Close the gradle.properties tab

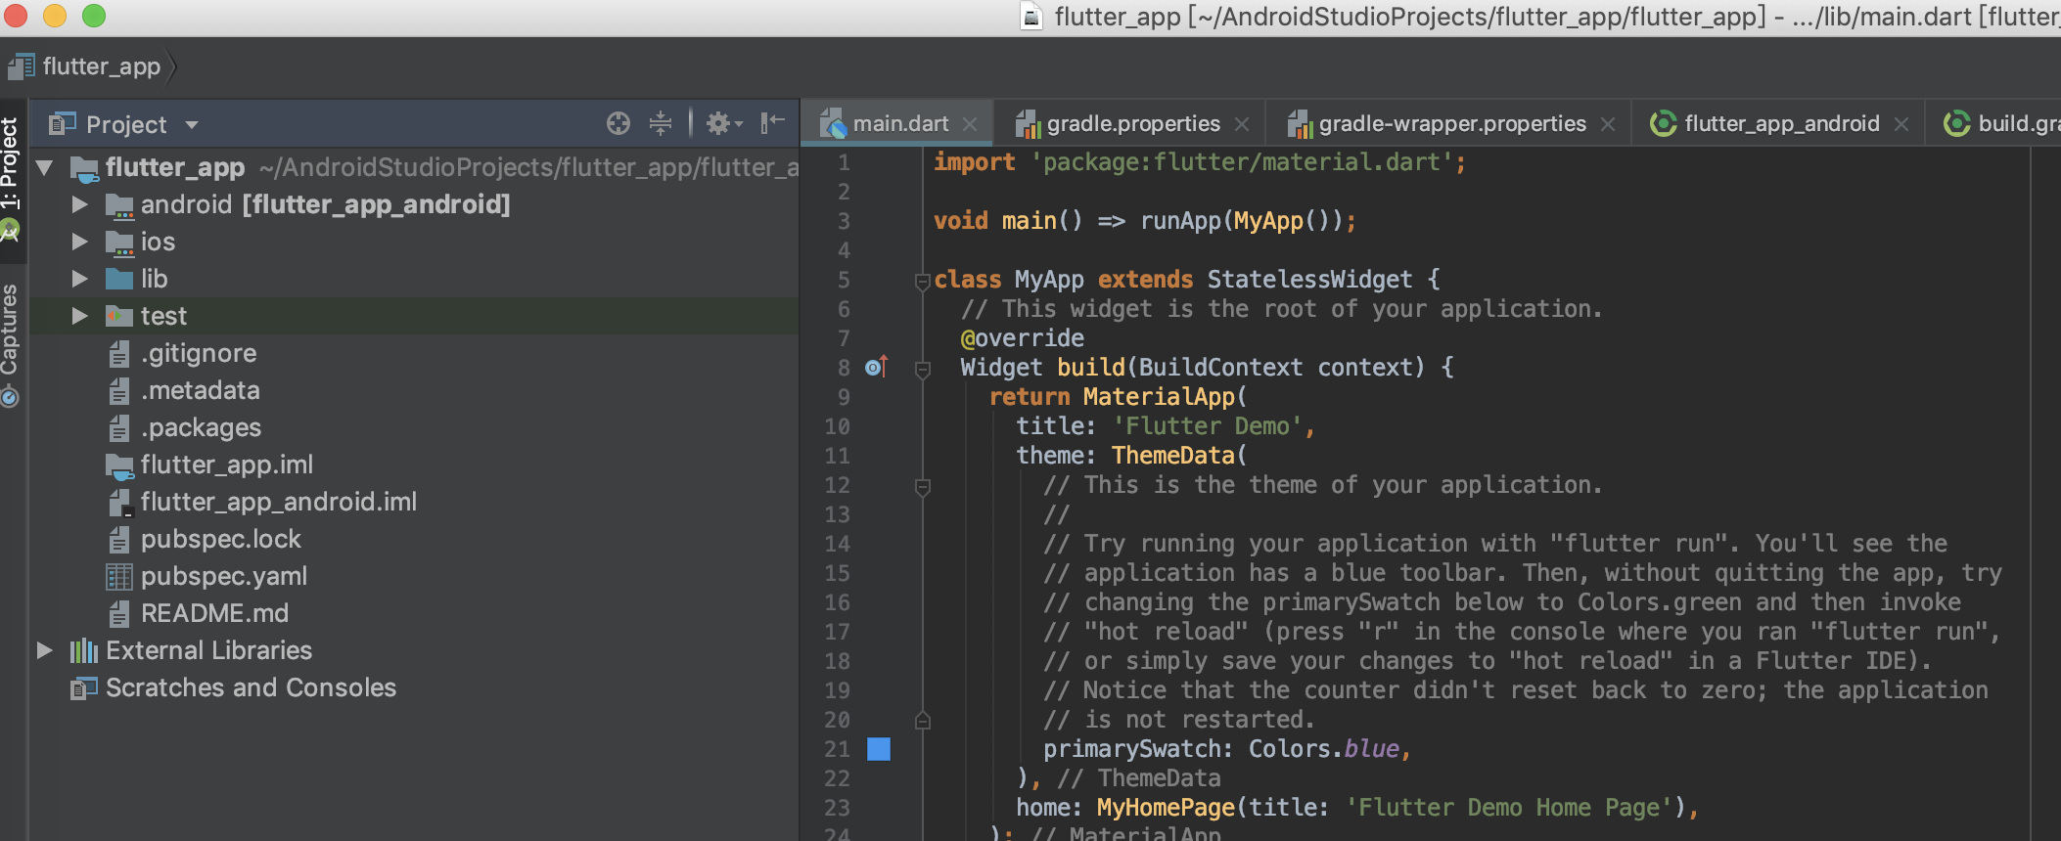[x=1242, y=124]
